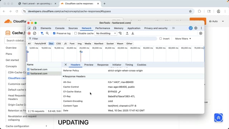Open network search magnifier
Screen dimensions: 229x129
(47, 33)
